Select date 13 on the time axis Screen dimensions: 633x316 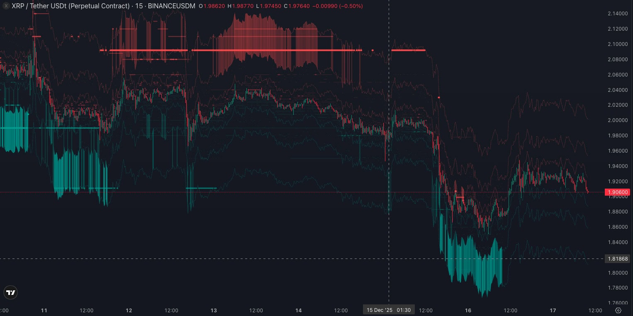point(214,310)
